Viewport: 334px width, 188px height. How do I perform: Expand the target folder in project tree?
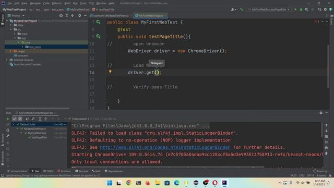point(10,51)
